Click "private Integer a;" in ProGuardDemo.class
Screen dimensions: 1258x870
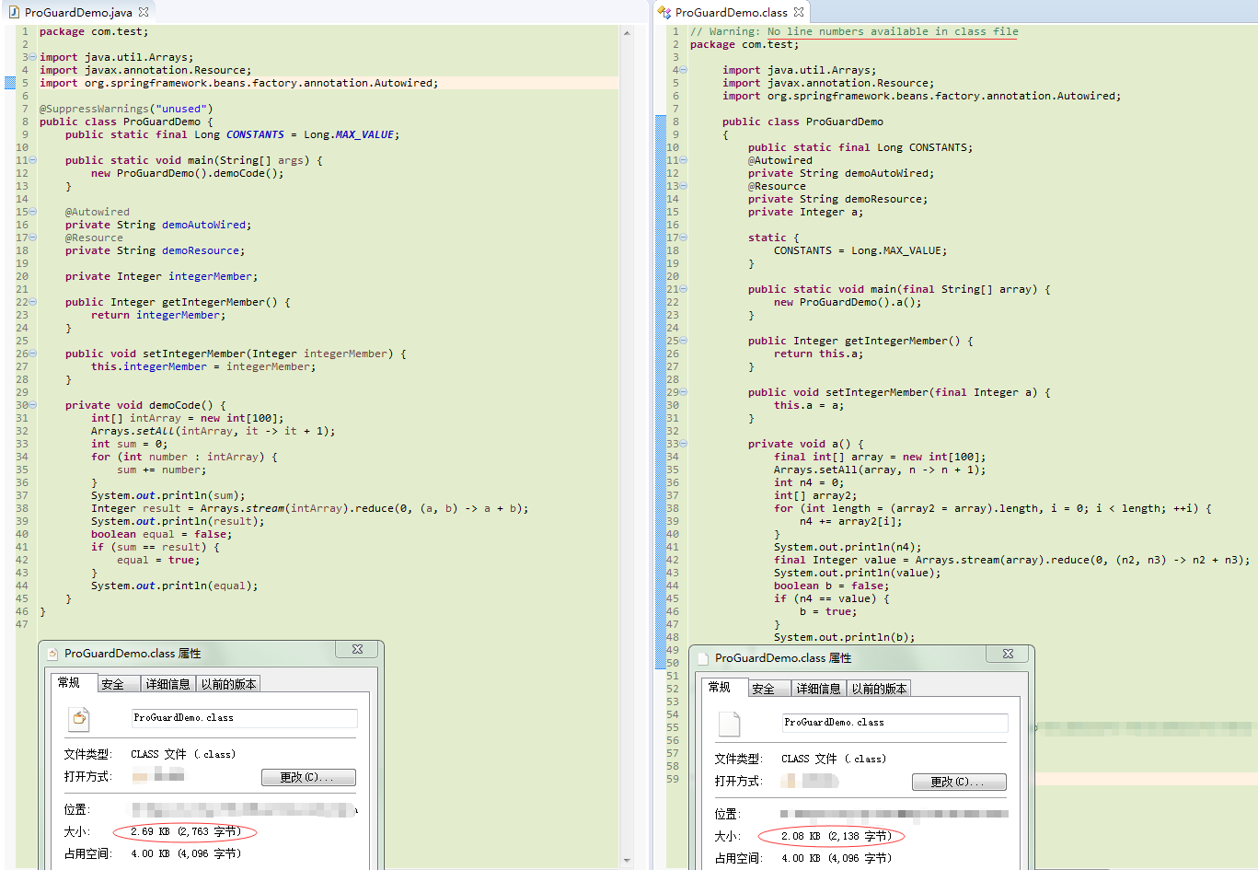click(805, 212)
